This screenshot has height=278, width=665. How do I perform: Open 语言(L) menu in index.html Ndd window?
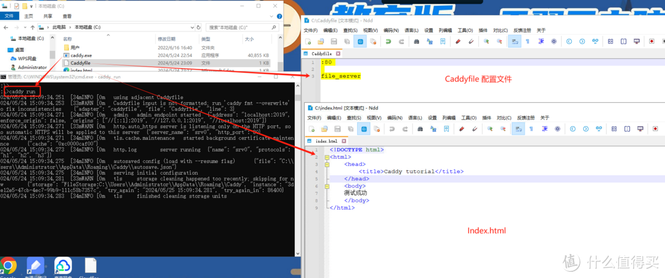[x=415, y=118]
